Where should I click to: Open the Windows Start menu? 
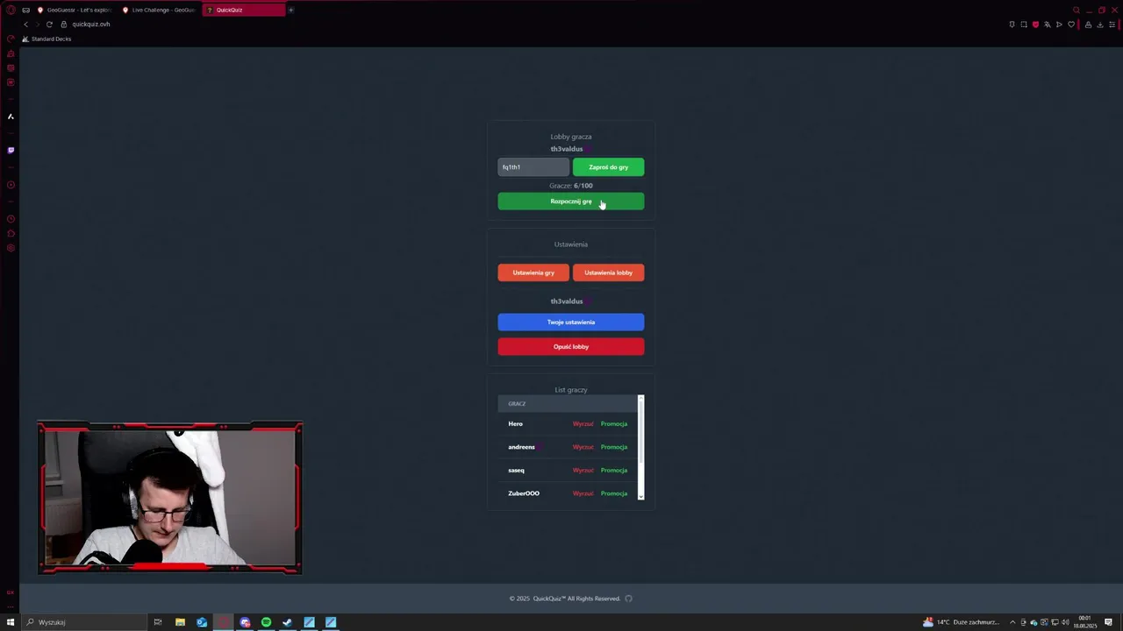click(x=11, y=622)
